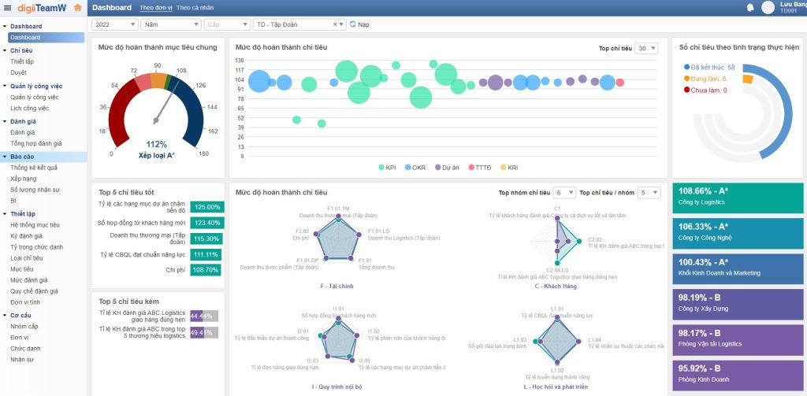The image size is (807, 396).
Task: Select the highlighted Dashboard sidebar item
Action: click(x=46, y=38)
